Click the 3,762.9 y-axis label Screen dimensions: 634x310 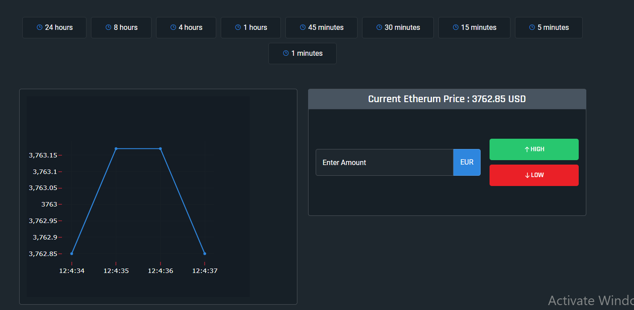point(45,237)
